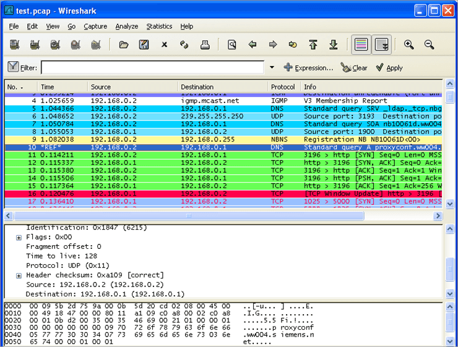
Task: Open the filter history dropdown arrow
Action: click(x=272, y=67)
